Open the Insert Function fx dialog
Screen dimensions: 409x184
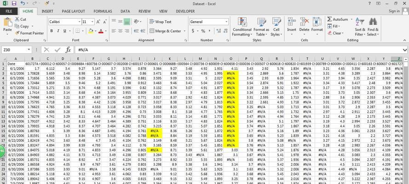point(68,50)
